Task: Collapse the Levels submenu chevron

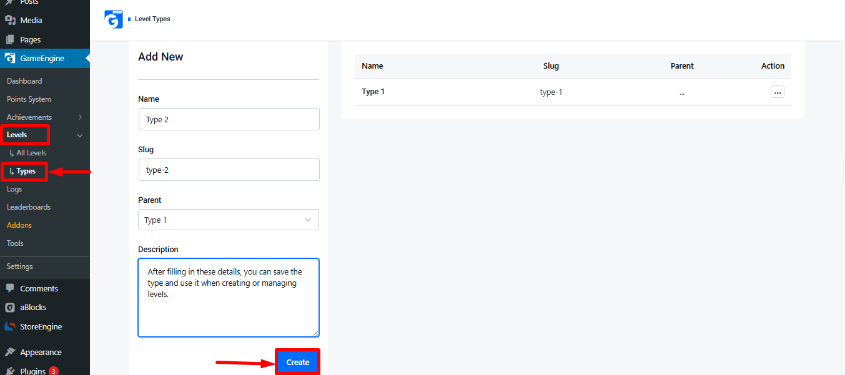Action: [x=80, y=135]
